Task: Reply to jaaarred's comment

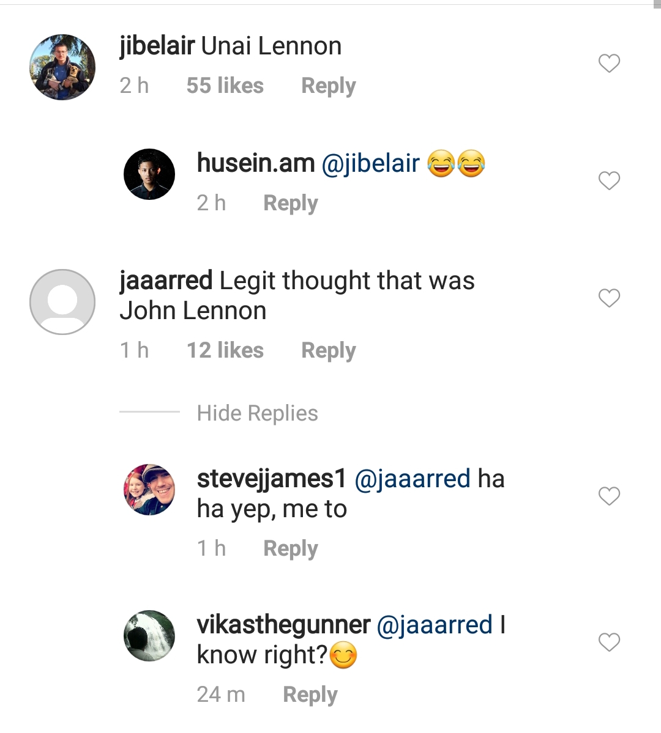Action: 328,350
